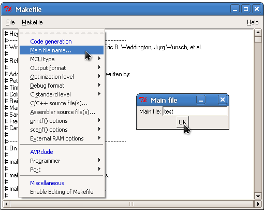The image size is (264, 211).
Task: Minimize the Main file dialog
Action: coord(201,100)
